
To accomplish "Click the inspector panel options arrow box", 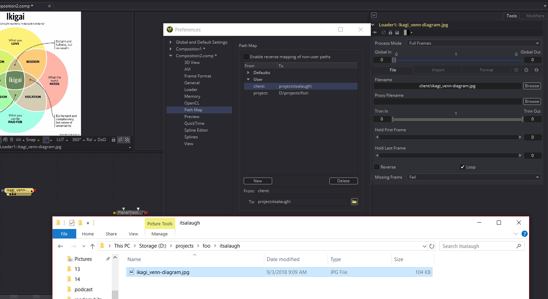I will (x=374, y=15).
